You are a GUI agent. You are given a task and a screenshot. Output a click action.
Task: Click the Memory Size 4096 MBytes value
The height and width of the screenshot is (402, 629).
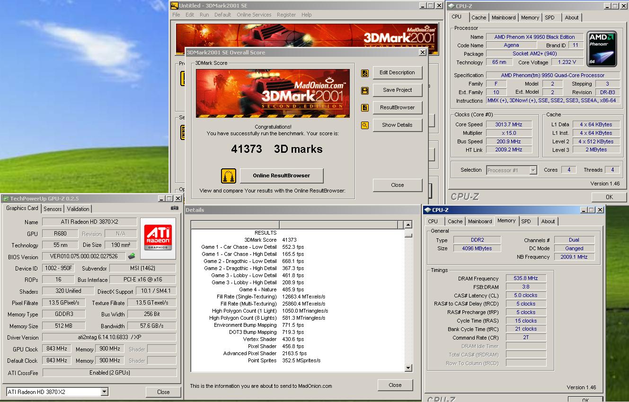(477, 248)
